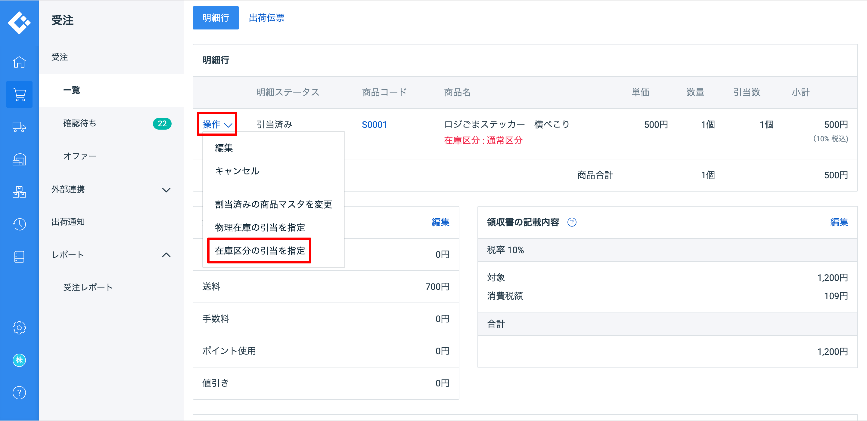Click 編集 link in 領収書 panel
Screen dimensions: 867x421
(x=838, y=222)
